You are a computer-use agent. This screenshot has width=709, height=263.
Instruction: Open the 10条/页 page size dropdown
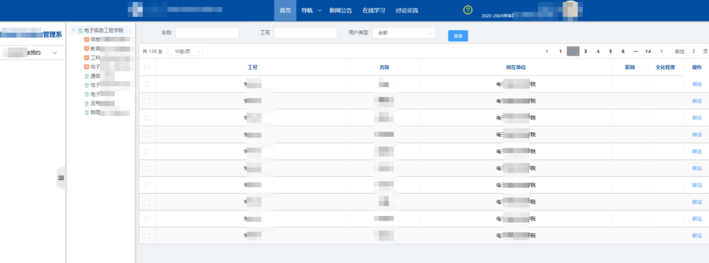pos(185,51)
